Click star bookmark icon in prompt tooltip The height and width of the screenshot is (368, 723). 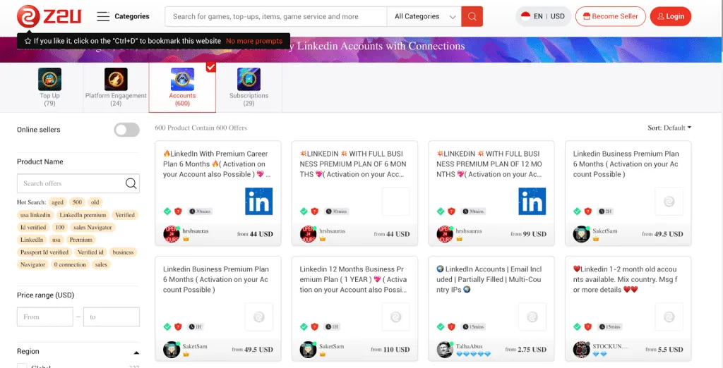click(28, 41)
